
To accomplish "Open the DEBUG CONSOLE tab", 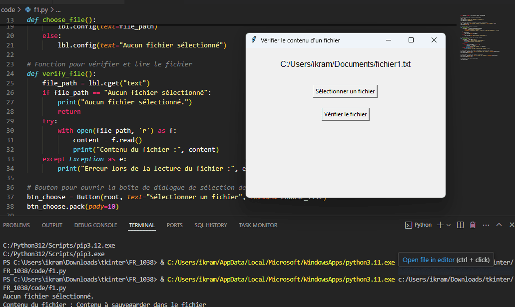I will coord(95,225).
